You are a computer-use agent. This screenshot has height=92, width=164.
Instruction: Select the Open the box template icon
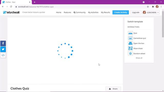pyautogui.click(x=130, y=43)
